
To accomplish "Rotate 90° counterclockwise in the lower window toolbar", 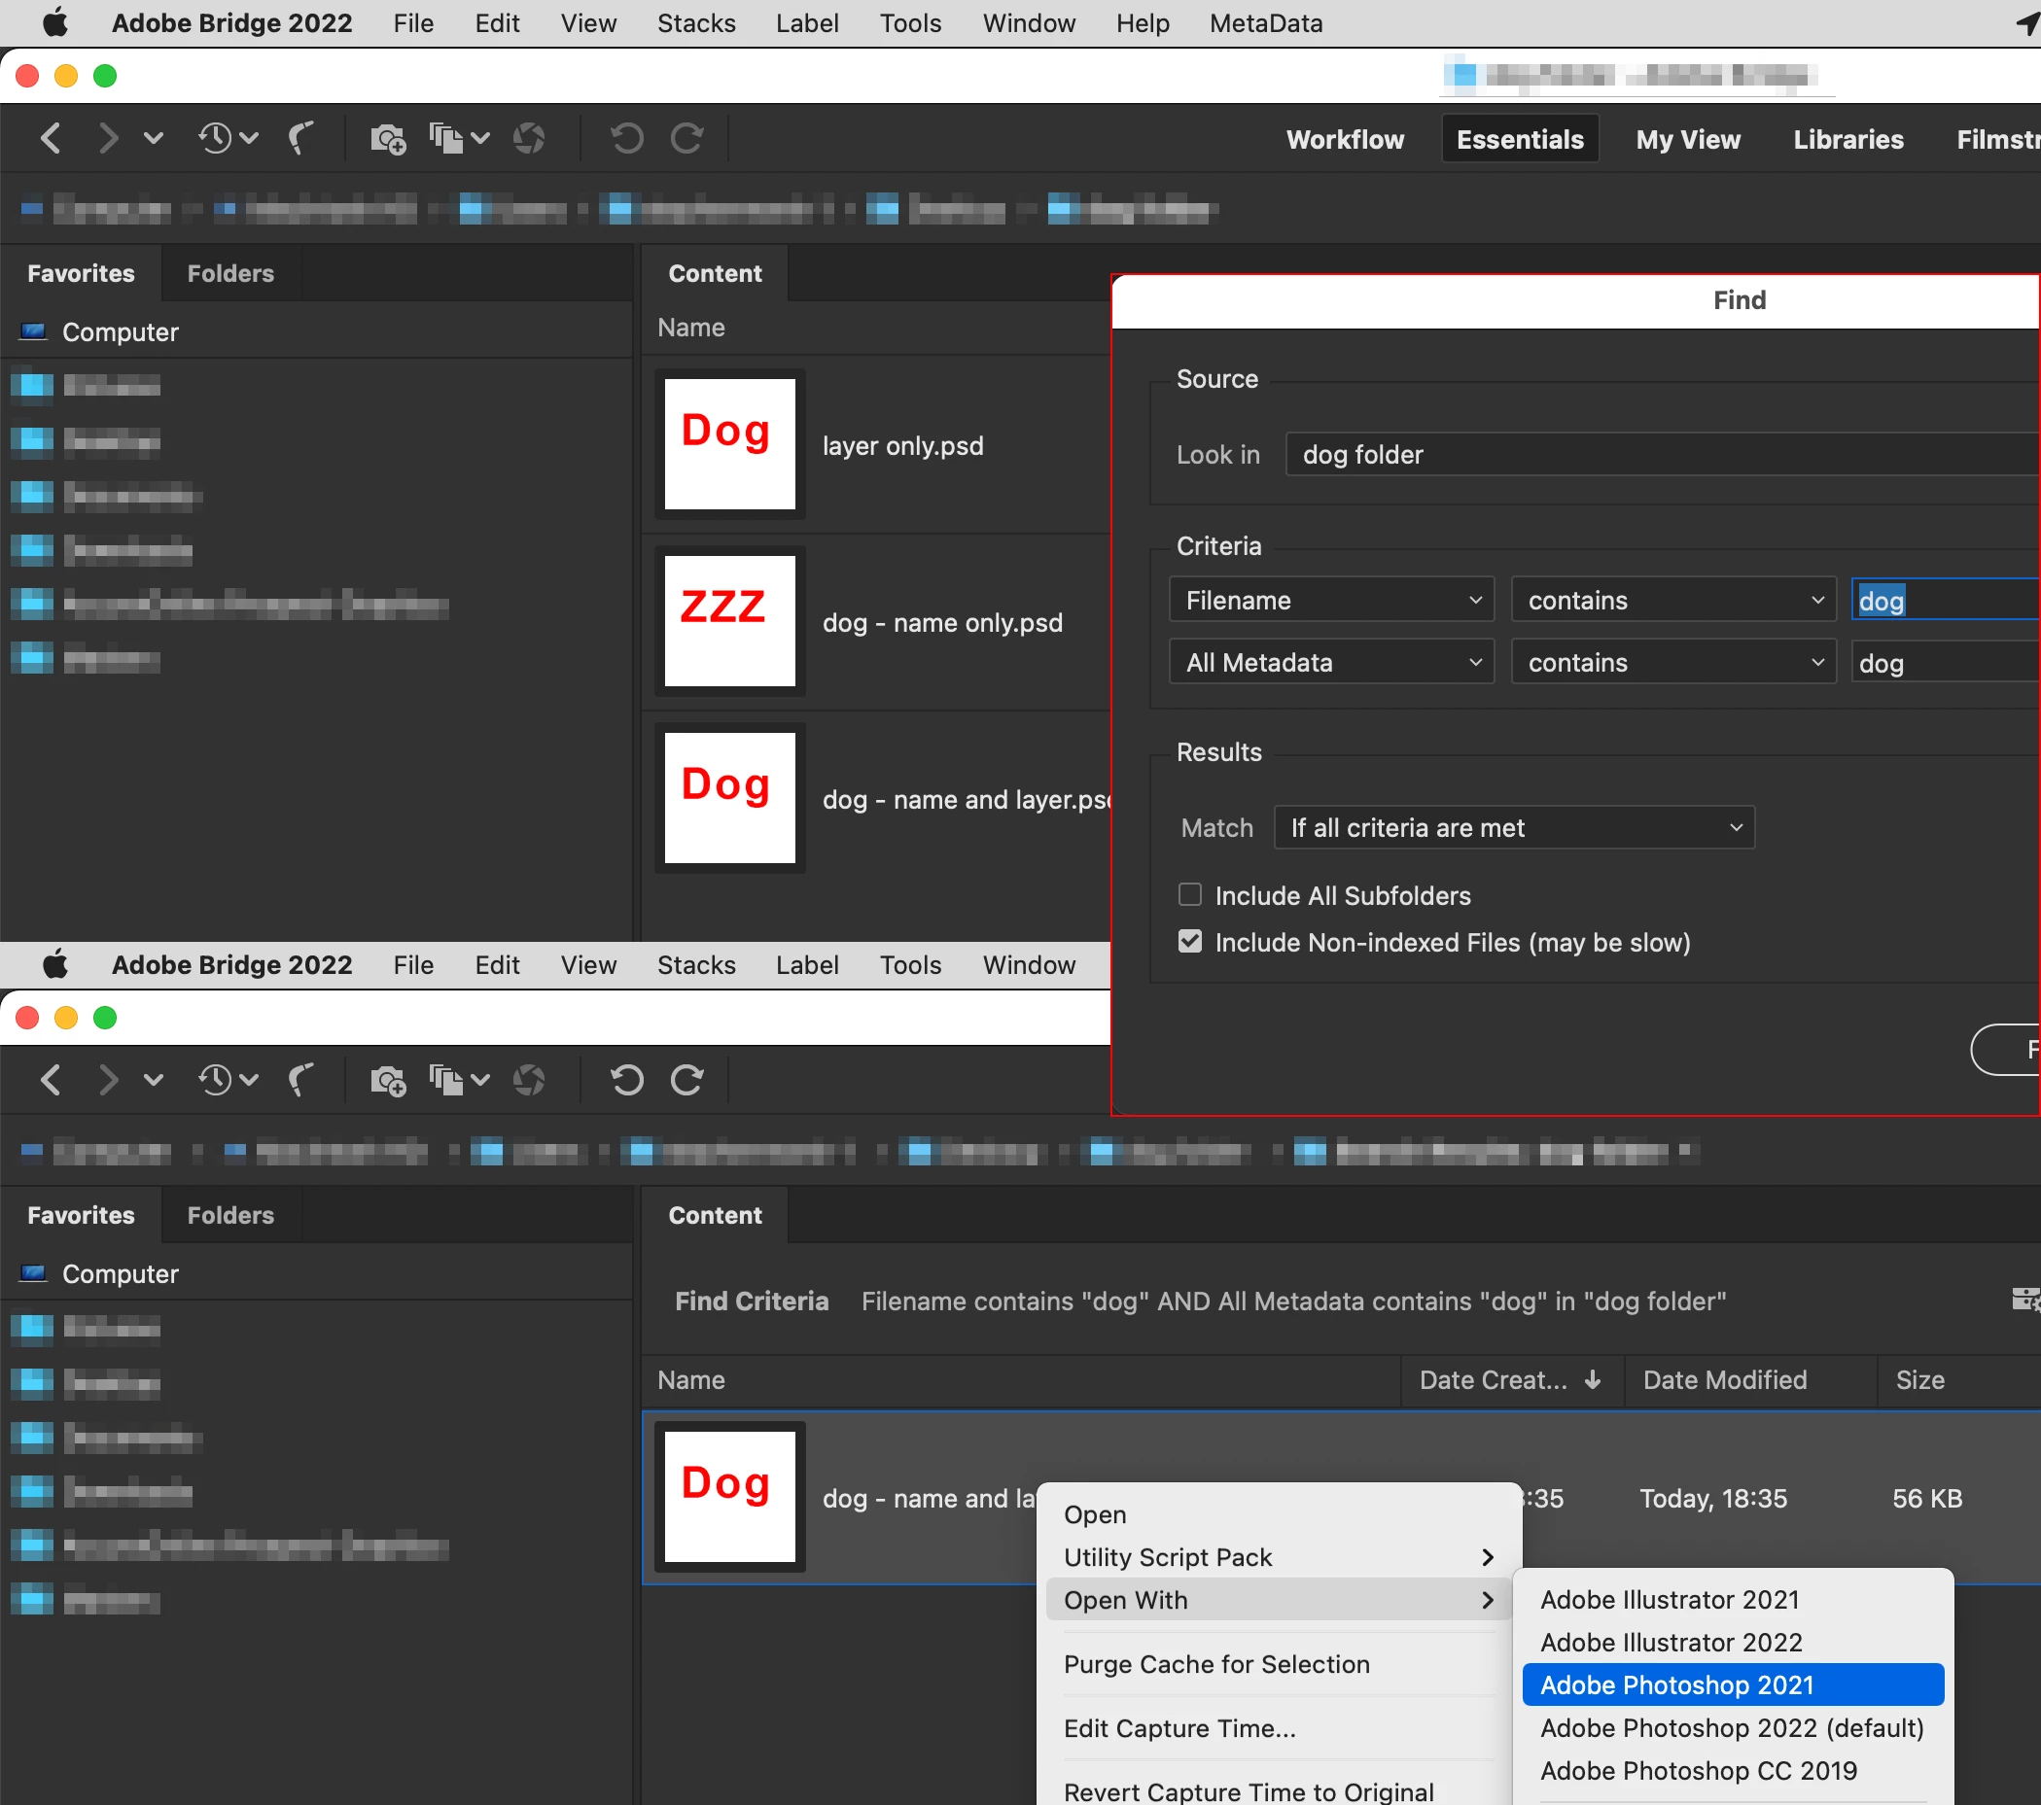I will tap(627, 1079).
